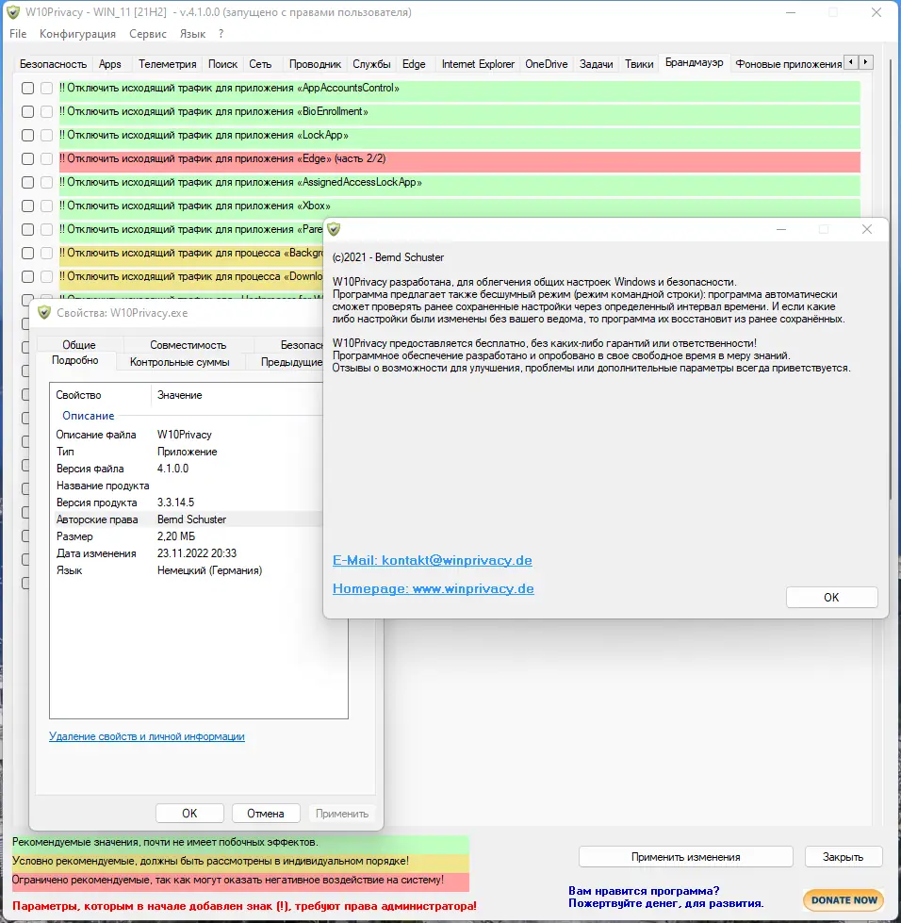Screen dimensions: 901x923
Task: Click the DONATE NOW button
Action: pos(844,900)
